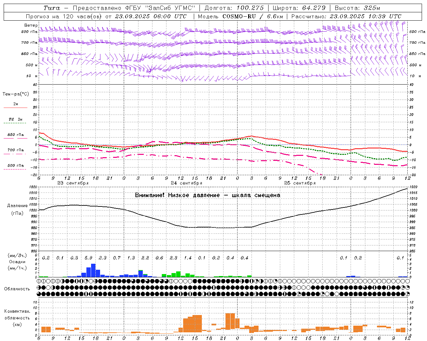The image size is (427, 341).
Task: Click the 3-hour precipitation value "1.3"
Action: coord(131,258)
